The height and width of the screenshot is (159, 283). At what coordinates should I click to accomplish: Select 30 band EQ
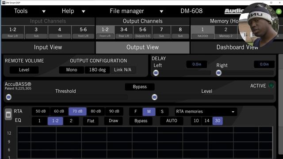pos(218,121)
